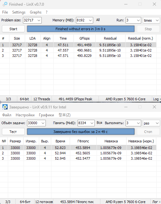Click '64-бит' status bar entry
This screenshot has height=204, width=161.
coord(25,202)
